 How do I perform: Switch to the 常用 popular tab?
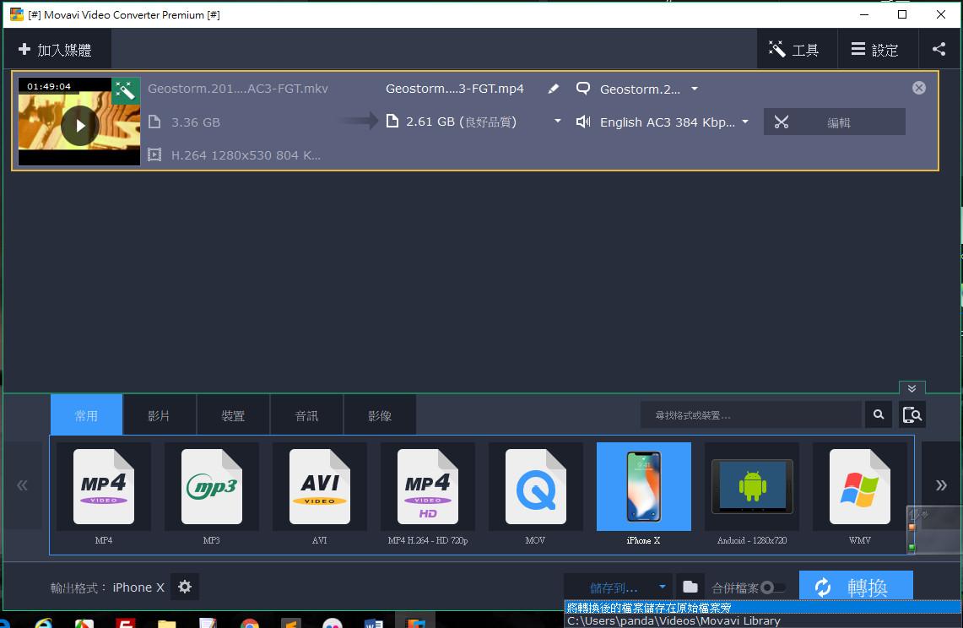[86, 415]
